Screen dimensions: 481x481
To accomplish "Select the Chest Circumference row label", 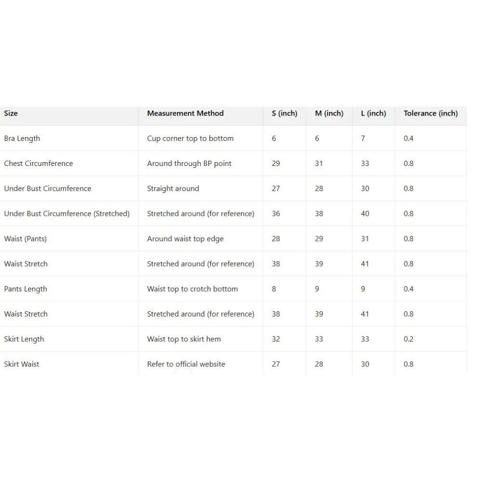I will 38,164.
